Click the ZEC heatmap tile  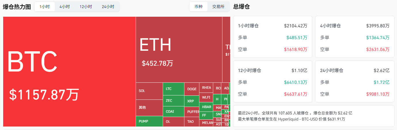pyautogui.click(x=173, y=101)
